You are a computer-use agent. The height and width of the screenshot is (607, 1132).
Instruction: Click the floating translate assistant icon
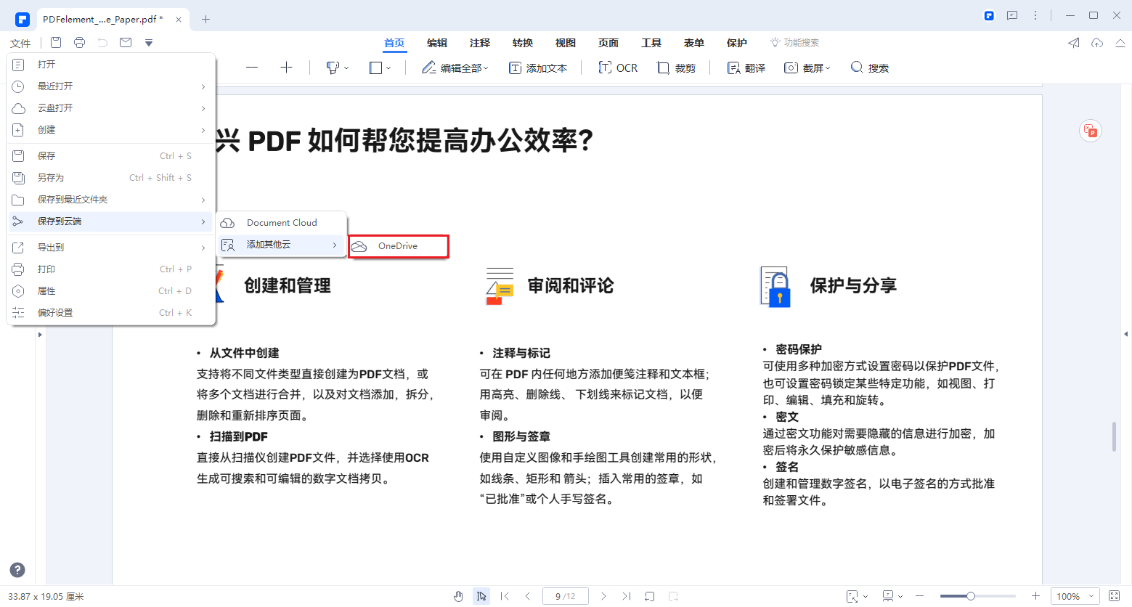(1090, 131)
